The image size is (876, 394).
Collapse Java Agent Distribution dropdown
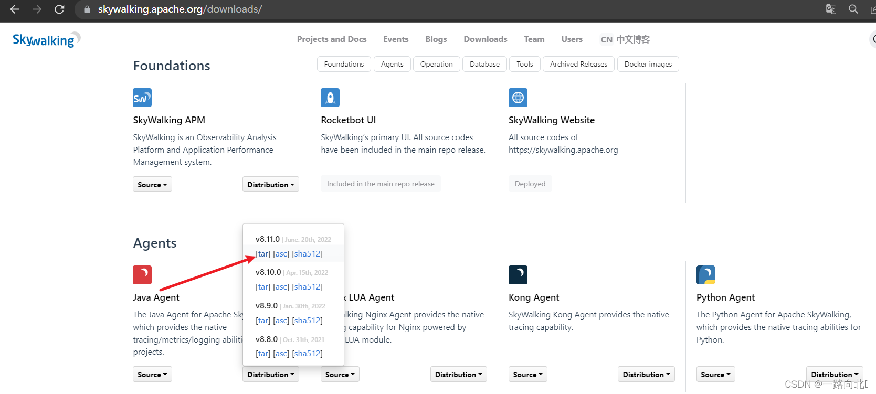click(x=271, y=374)
